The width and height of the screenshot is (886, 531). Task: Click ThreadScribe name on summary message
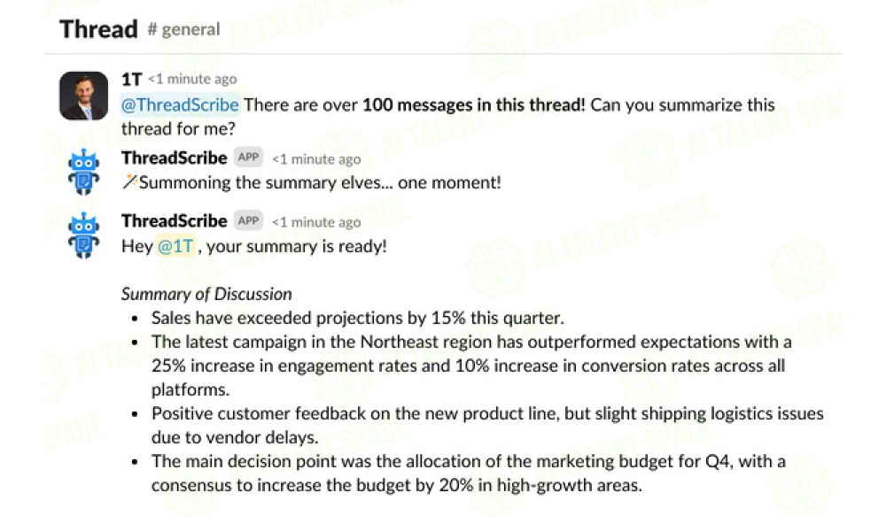click(x=174, y=221)
